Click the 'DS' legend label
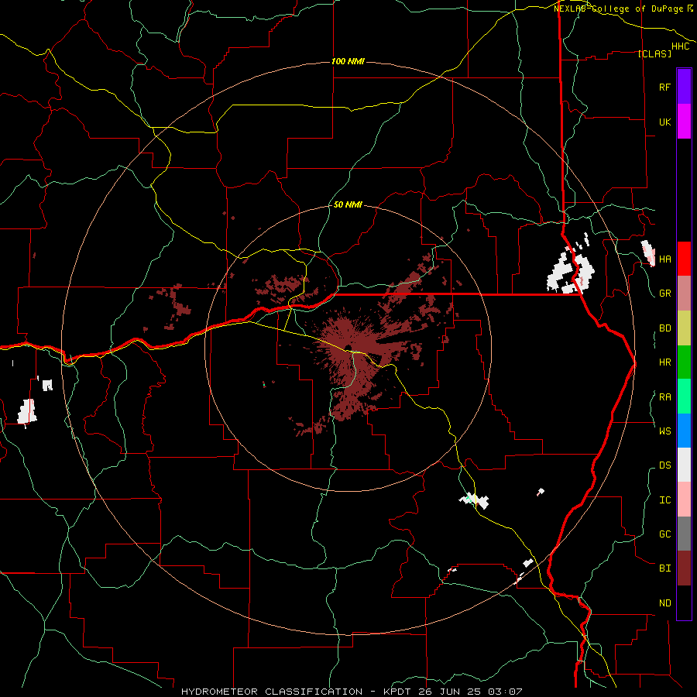 (x=664, y=465)
